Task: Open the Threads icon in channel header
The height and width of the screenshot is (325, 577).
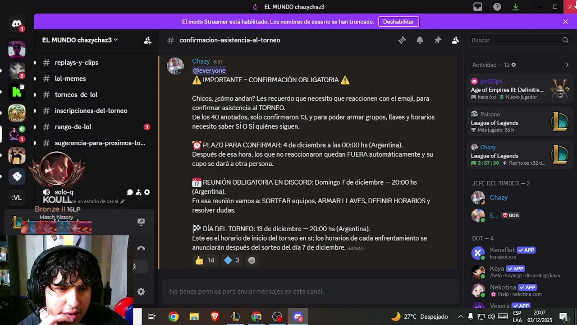Action: click(402, 40)
